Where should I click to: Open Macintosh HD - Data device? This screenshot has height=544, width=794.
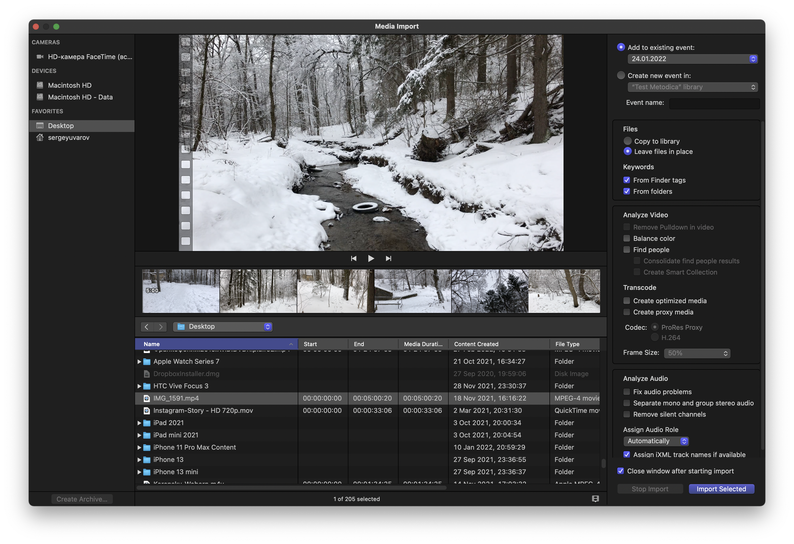80,97
